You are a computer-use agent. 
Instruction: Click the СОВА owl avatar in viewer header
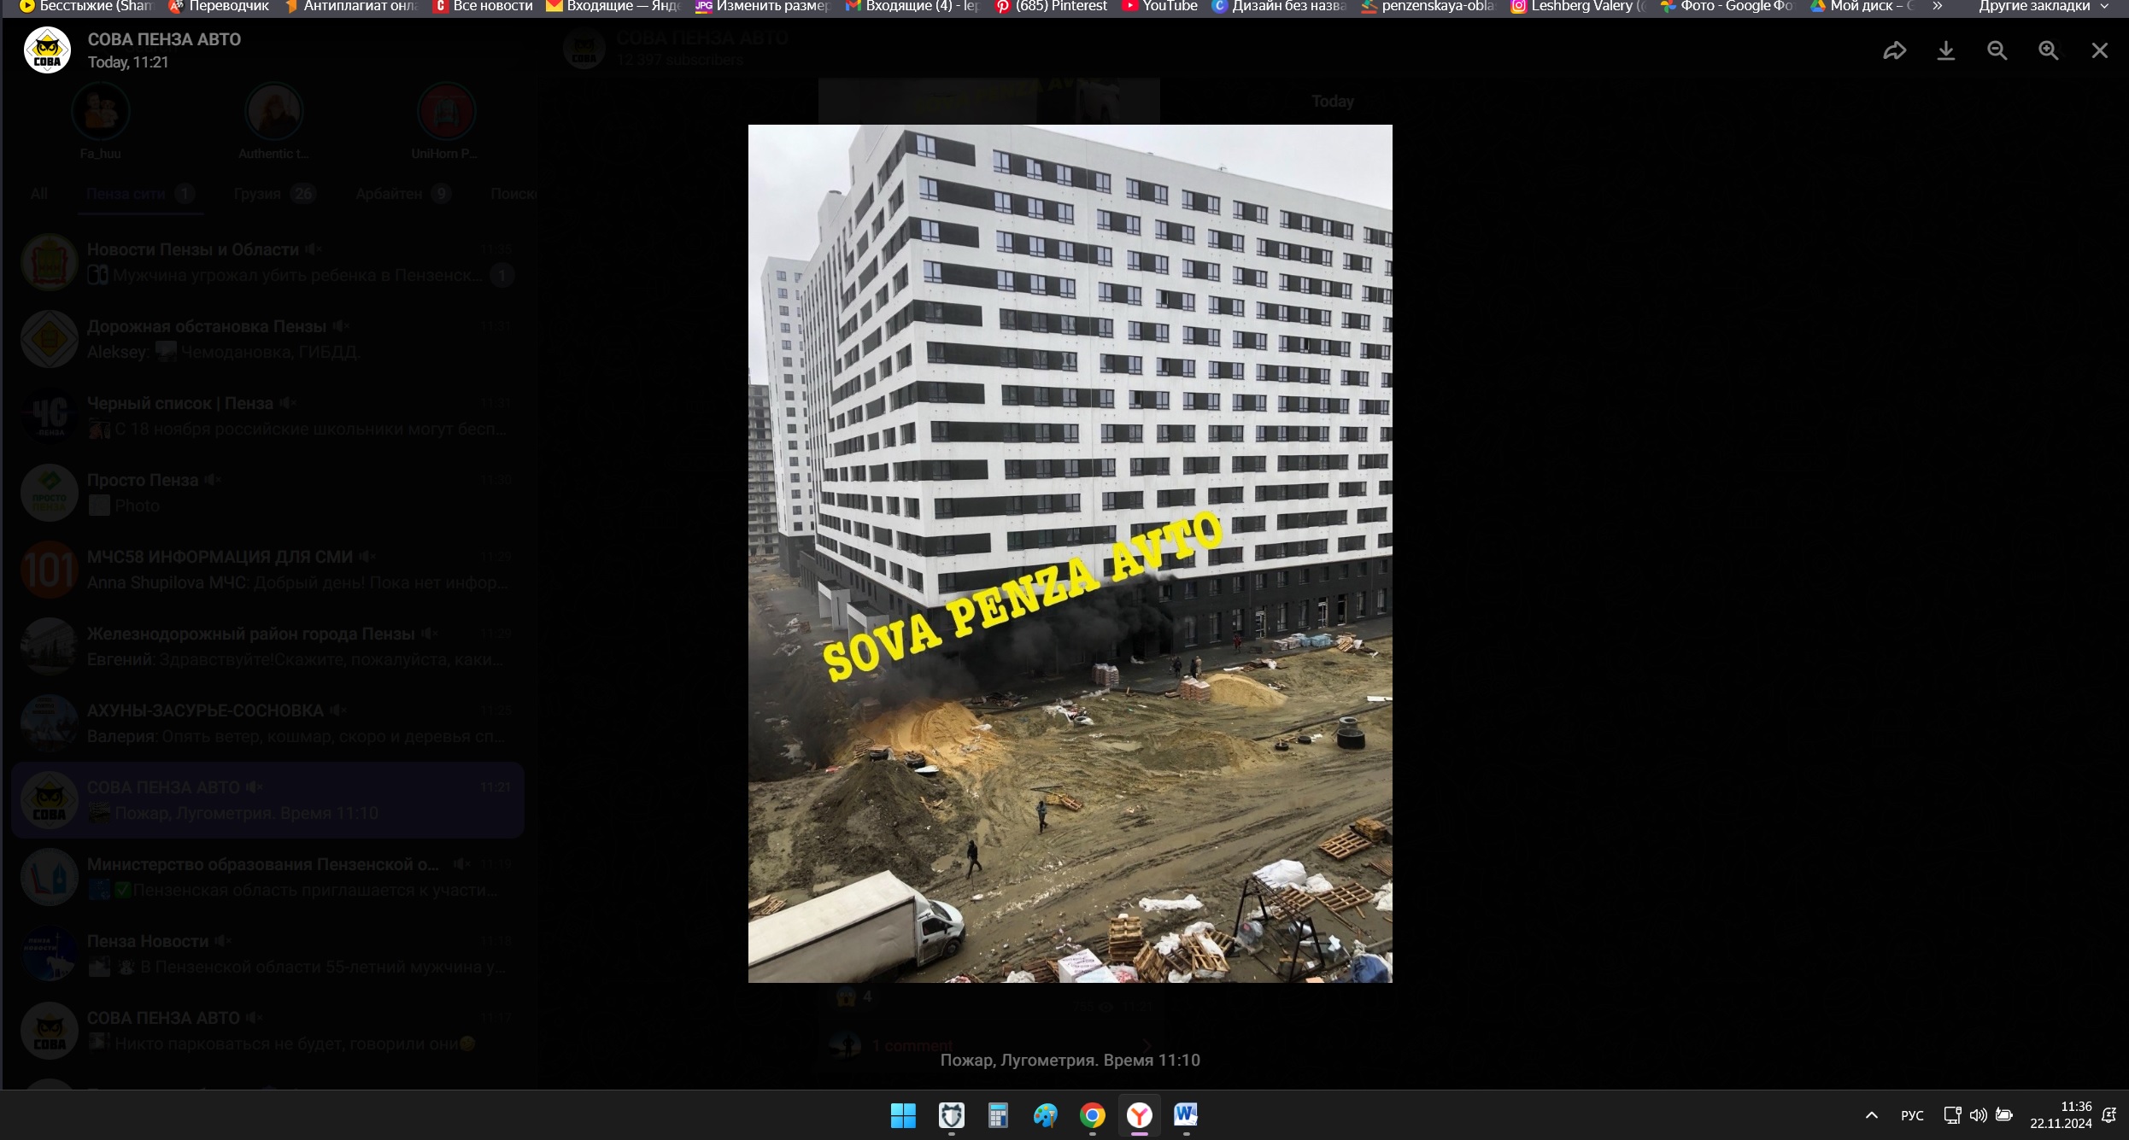(47, 50)
